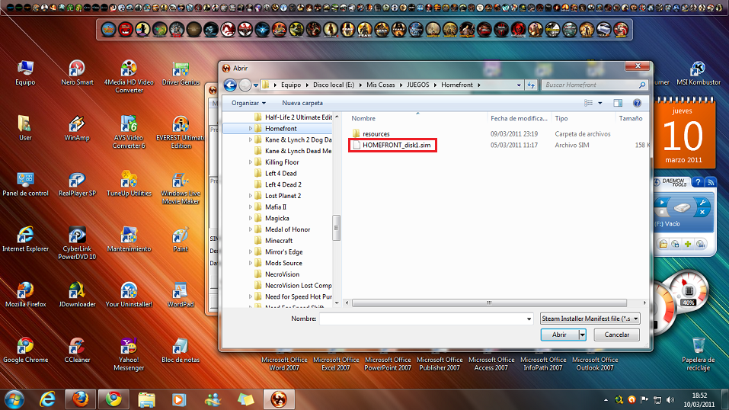Image resolution: width=729 pixels, height=410 pixels.
Task: Open EVEREST Ultimate Edition icon
Action: 181,132
